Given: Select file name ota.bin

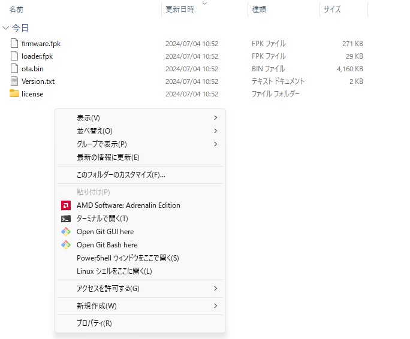Looking at the screenshot, I should tap(32, 69).
